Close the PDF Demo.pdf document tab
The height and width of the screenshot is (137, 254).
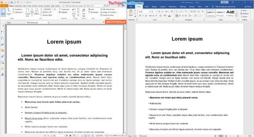48,23
